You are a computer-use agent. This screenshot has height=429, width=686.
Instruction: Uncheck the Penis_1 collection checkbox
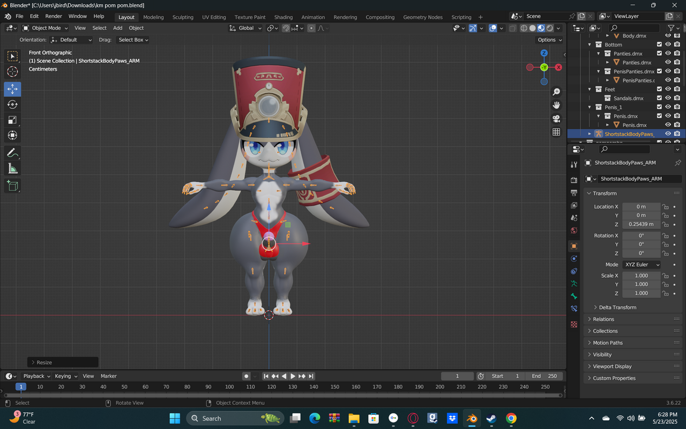659,107
